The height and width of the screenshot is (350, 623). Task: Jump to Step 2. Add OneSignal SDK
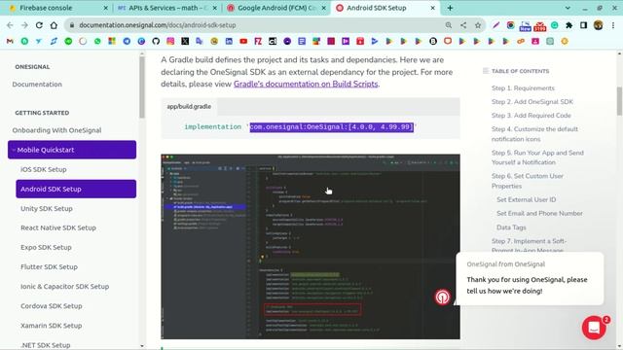tap(532, 101)
